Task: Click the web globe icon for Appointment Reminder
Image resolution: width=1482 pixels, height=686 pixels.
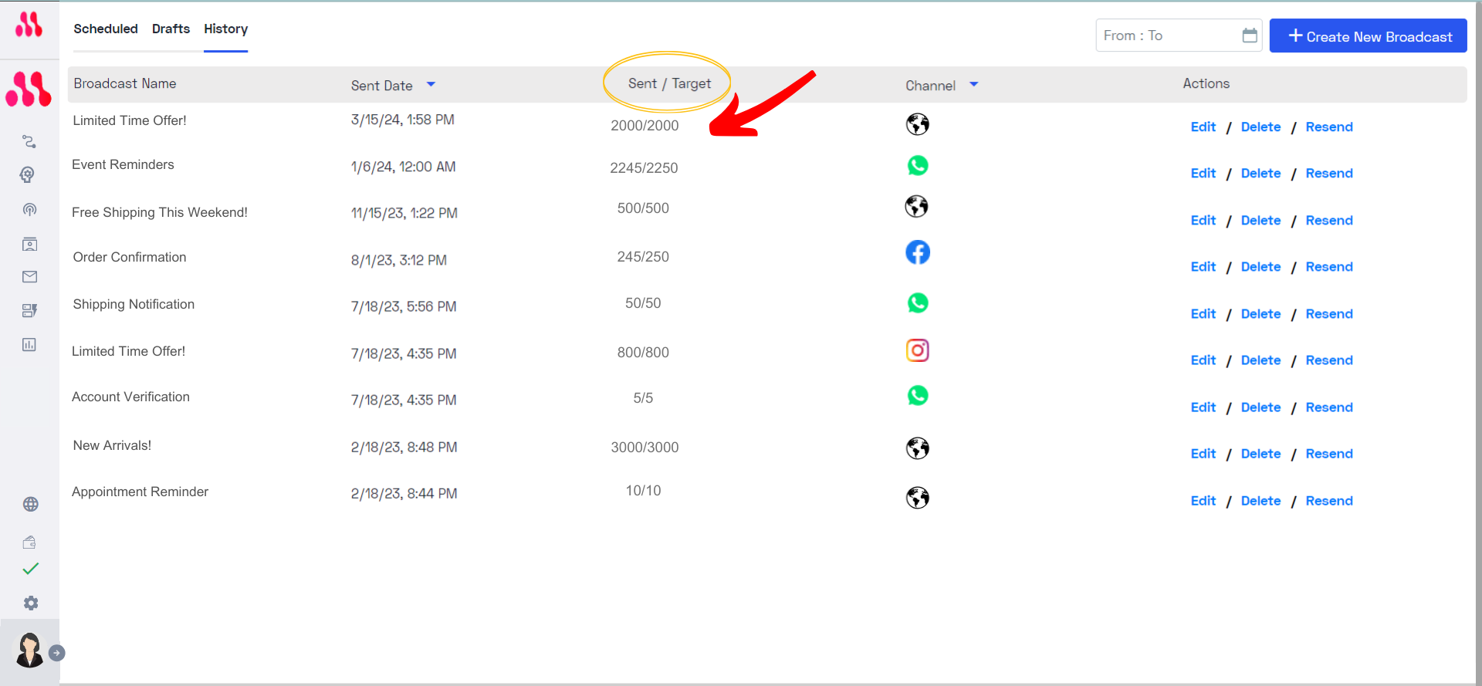Action: pos(917,498)
